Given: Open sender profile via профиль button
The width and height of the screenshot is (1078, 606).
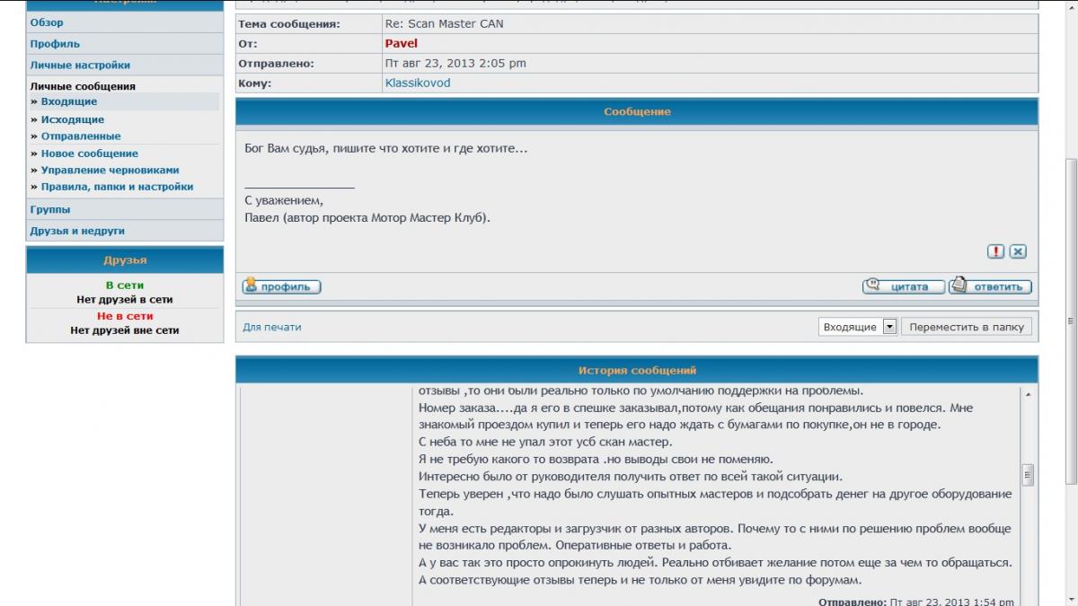Looking at the screenshot, I should point(281,286).
